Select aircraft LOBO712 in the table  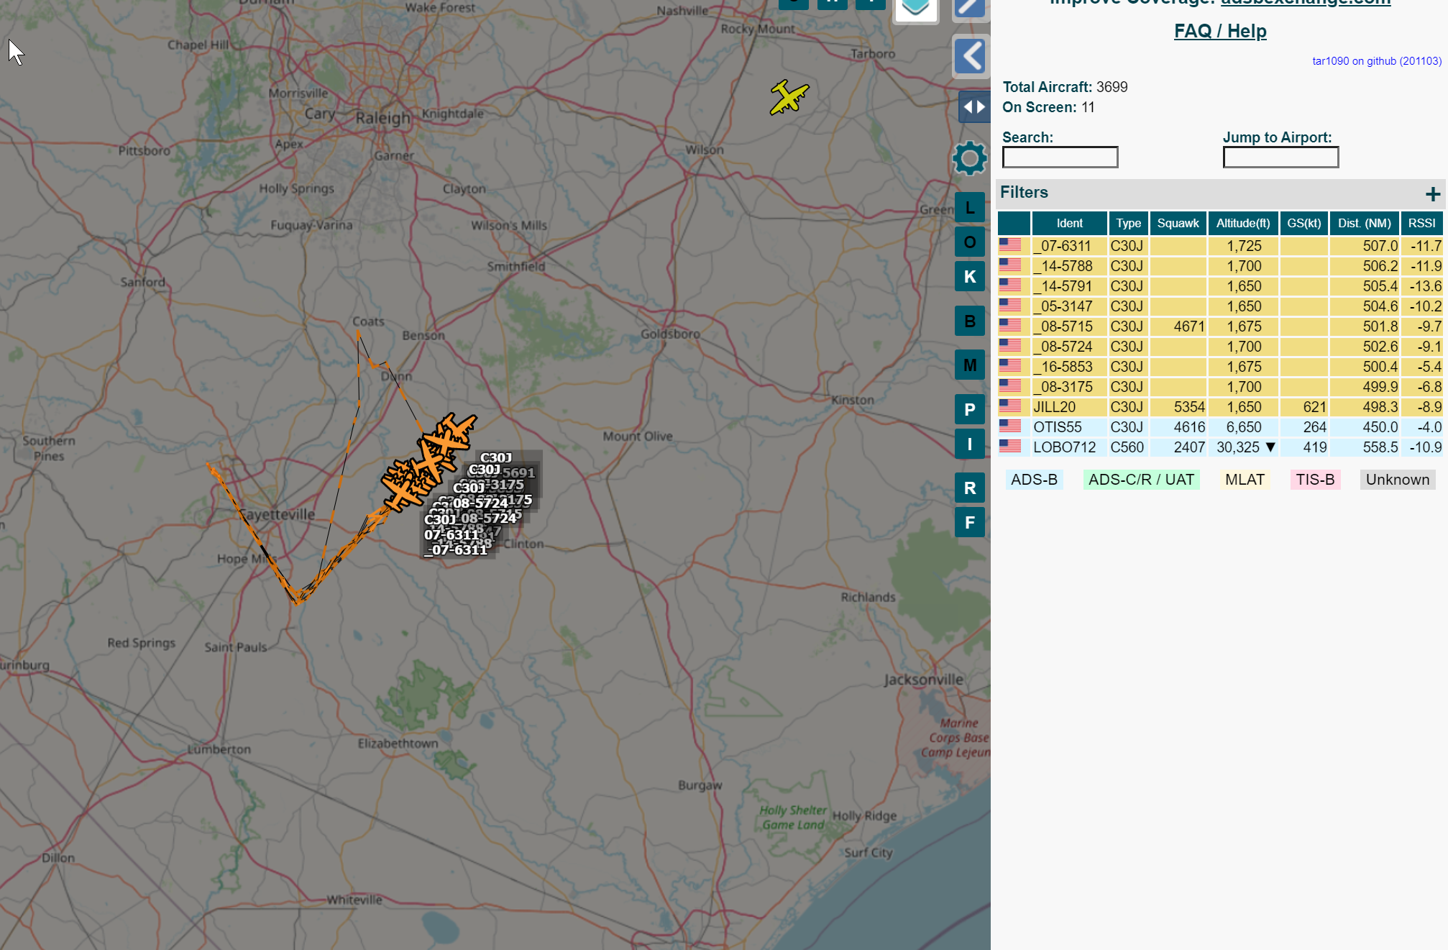tap(1220, 447)
